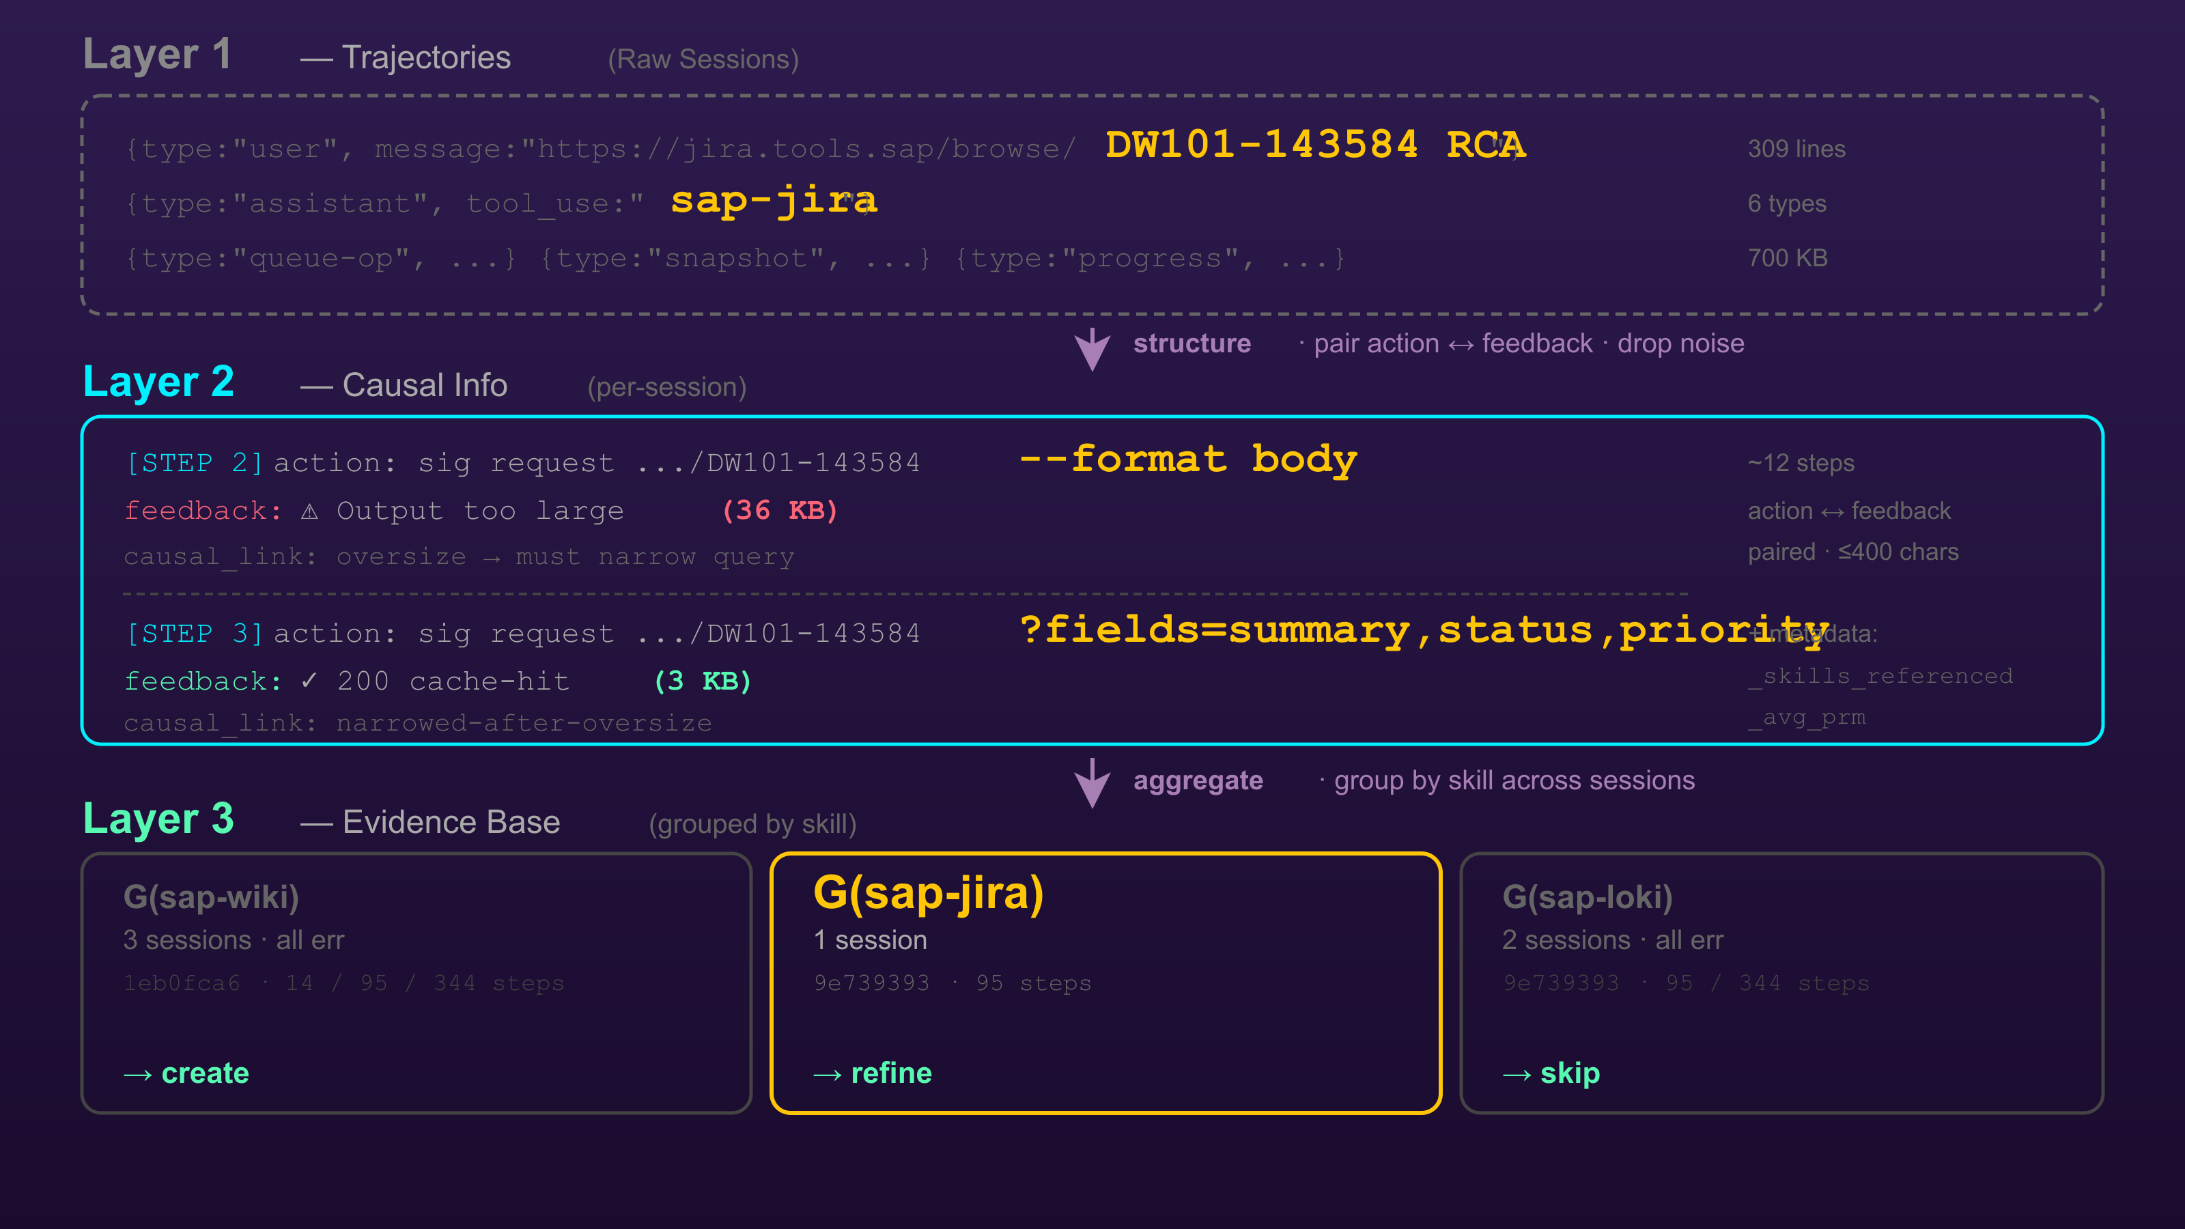Image resolution: width=2185 pixels, height=1229 pixels.
Task: Click the '[STEP 2]' label
Action: click(194, 463)
